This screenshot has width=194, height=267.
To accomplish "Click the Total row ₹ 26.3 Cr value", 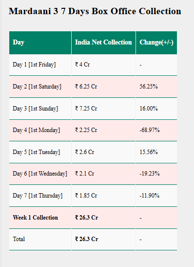I will pyautogui.click(x=87, y=239).
